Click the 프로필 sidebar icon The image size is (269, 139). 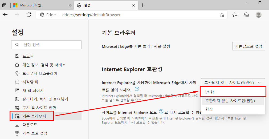(17, 56)
